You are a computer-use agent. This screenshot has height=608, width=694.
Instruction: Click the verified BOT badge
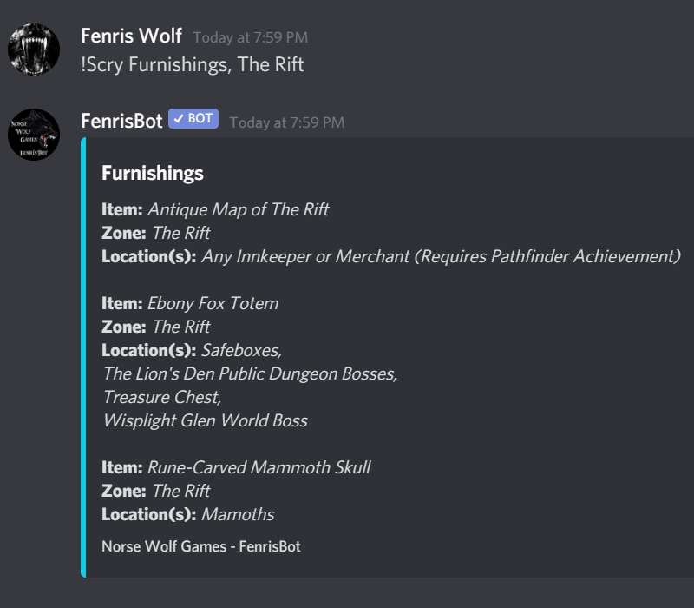coord(193,119)
